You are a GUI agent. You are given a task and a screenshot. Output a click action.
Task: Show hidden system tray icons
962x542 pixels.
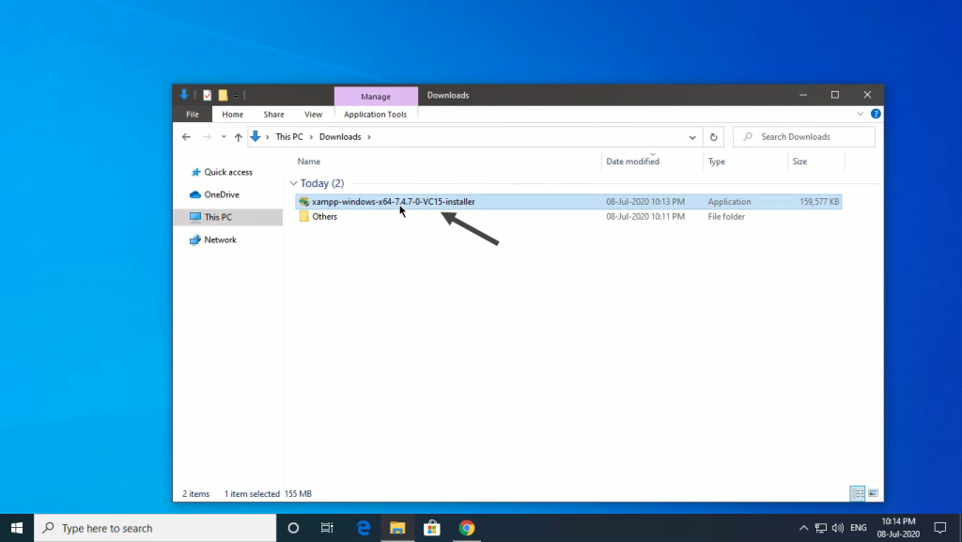tap(803, 528)
